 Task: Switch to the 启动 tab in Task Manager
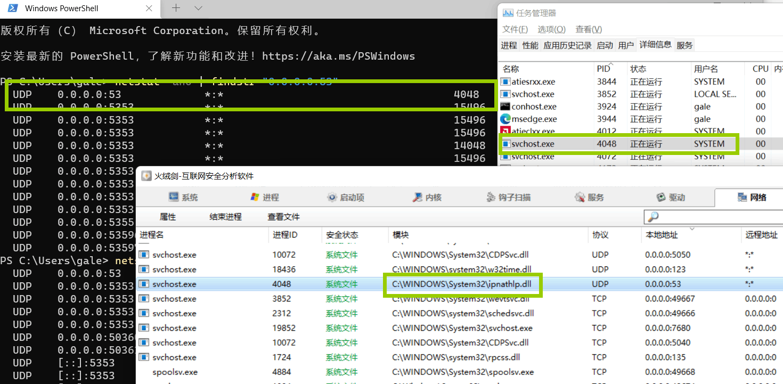[605, 45]
